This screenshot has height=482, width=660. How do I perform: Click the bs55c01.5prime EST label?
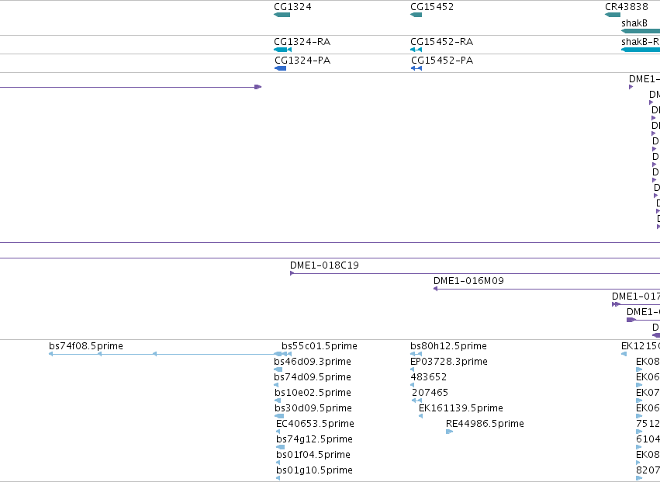319,346
